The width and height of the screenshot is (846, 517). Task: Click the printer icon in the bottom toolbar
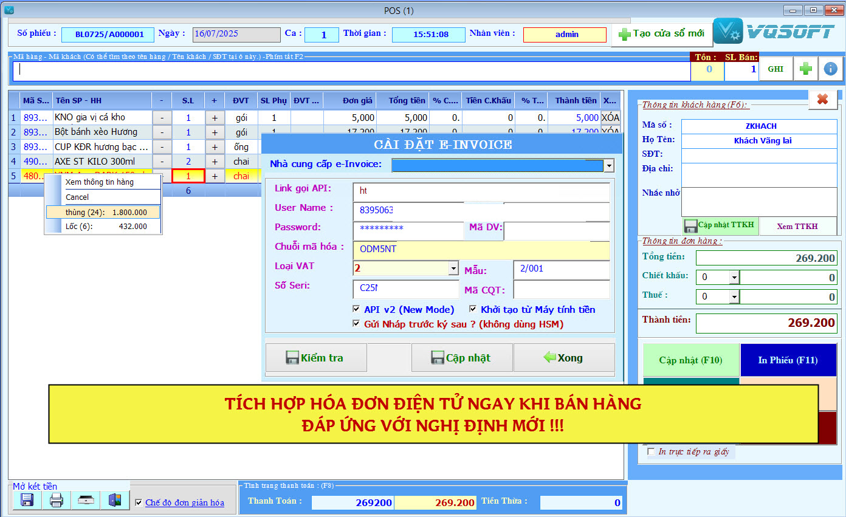[x=55, y=499]
